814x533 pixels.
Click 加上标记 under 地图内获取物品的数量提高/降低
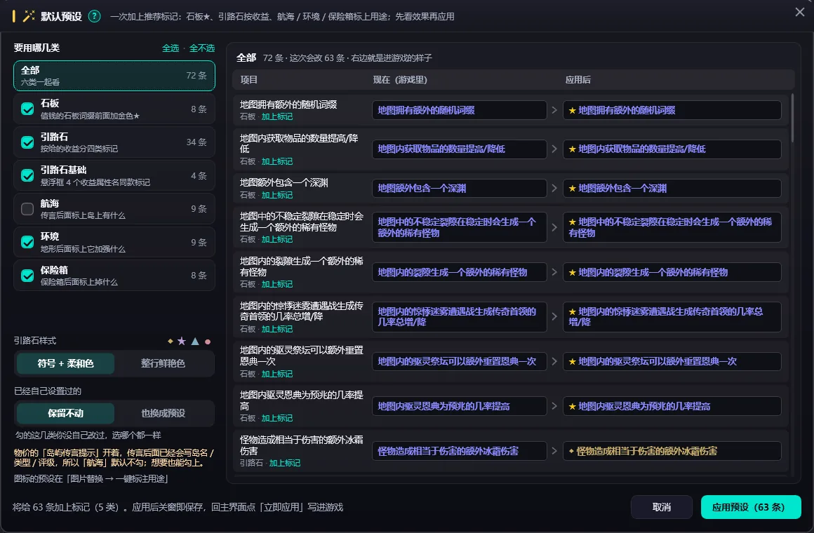click(x=276, y=161)
